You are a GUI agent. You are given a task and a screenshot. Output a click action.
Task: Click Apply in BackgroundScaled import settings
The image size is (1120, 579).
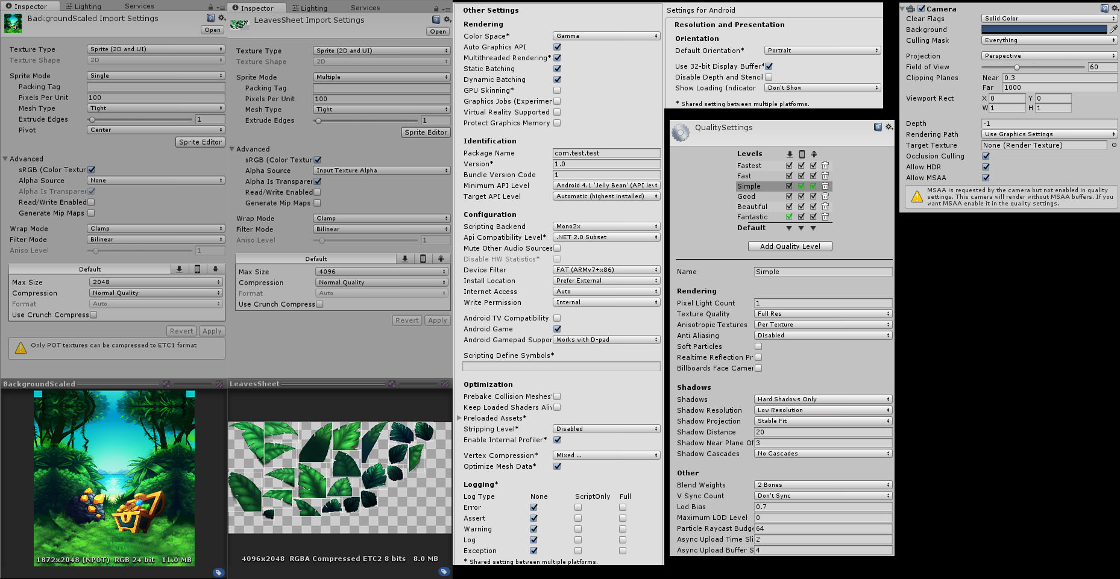pos(212,331)
